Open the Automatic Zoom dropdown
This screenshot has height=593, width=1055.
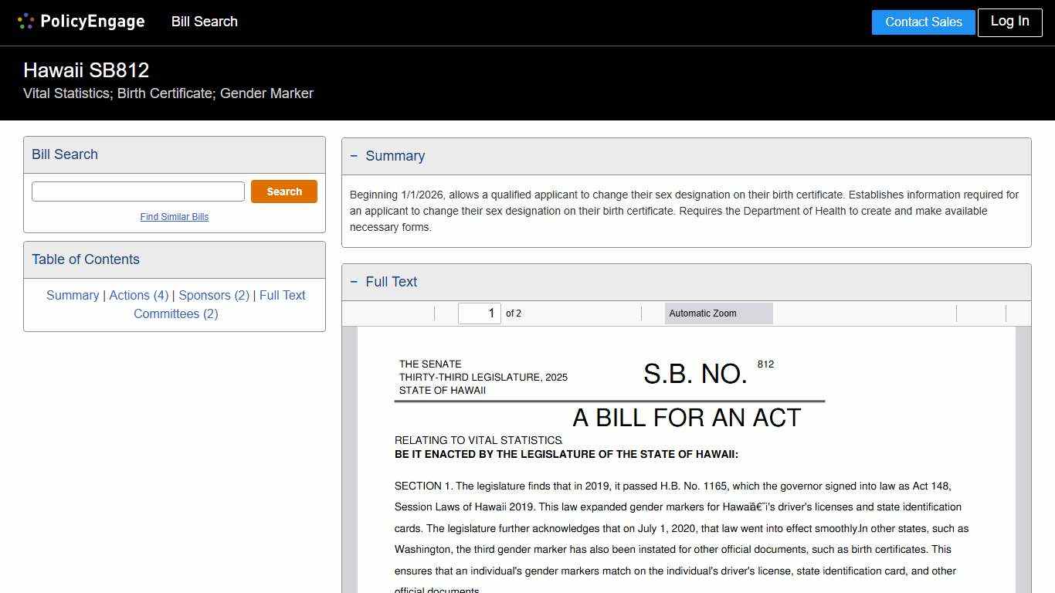point(717,313)
